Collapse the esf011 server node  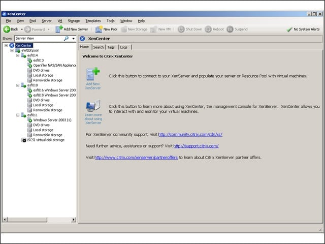click(18, 115)
